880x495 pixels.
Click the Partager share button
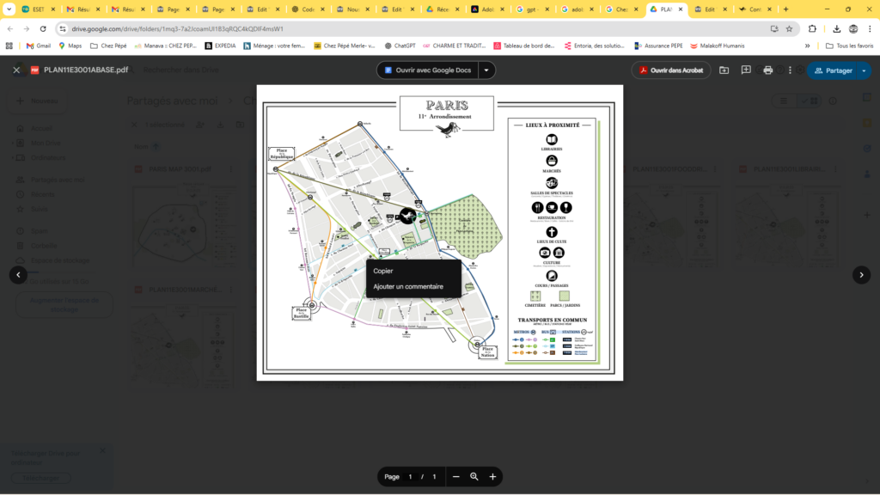click(833, 70)
